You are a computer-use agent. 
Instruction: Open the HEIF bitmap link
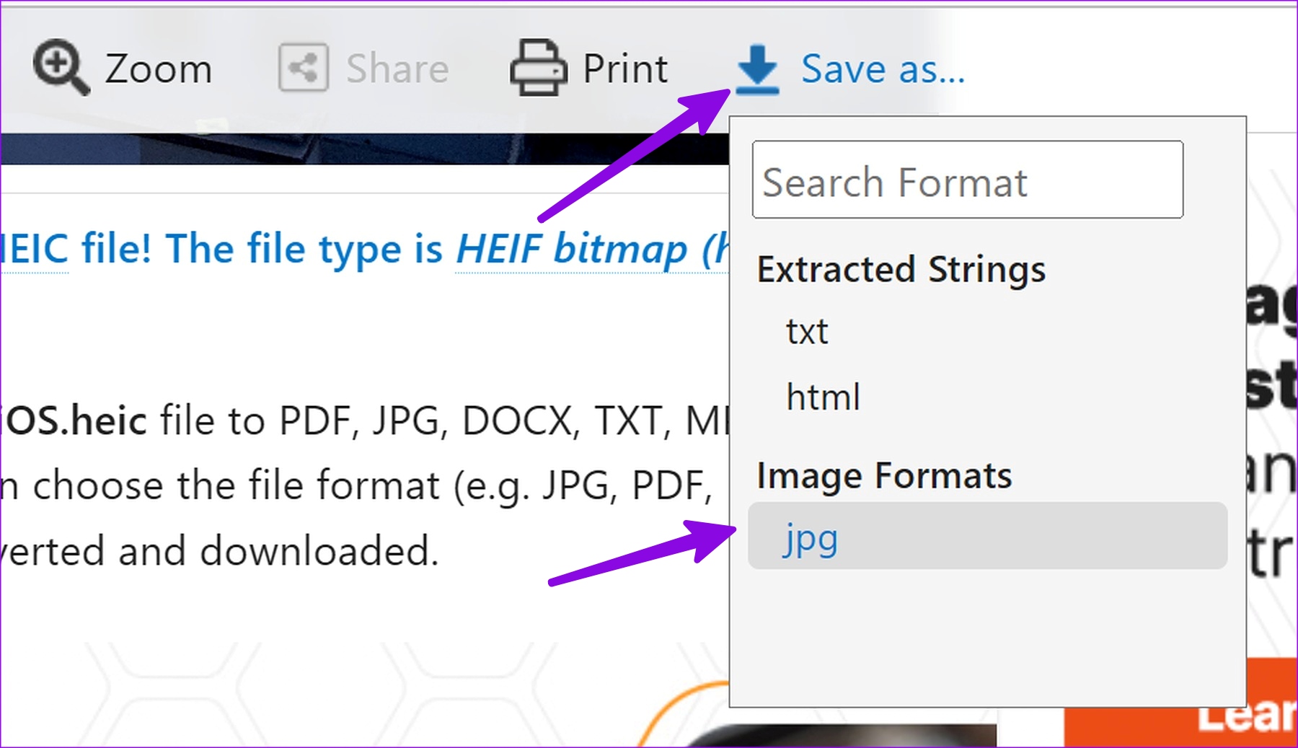click(x=593, y=250)
